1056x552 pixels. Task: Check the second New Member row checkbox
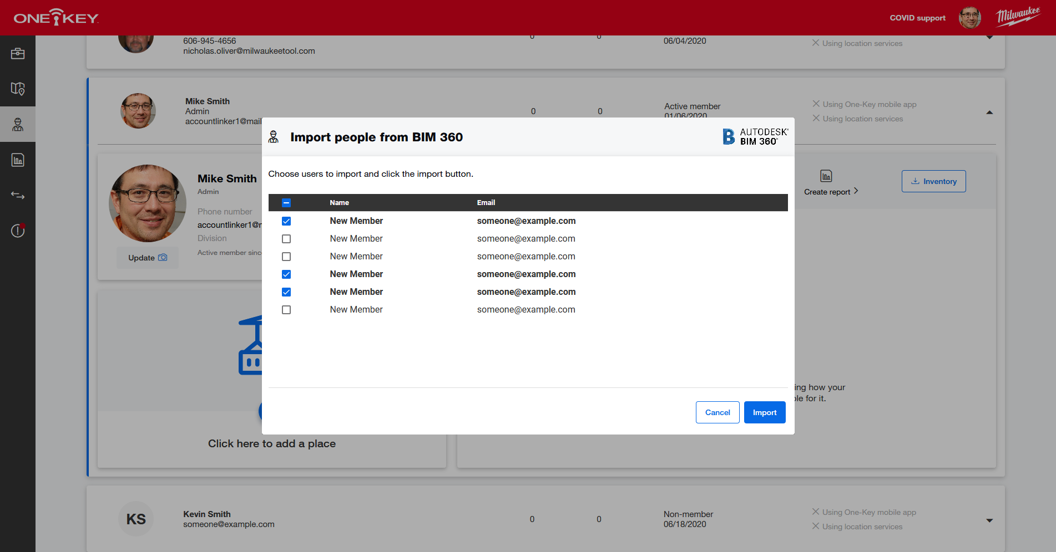[286, 239]
